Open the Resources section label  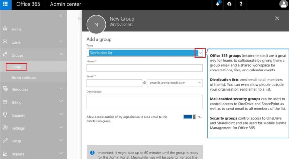pos(20,89)
